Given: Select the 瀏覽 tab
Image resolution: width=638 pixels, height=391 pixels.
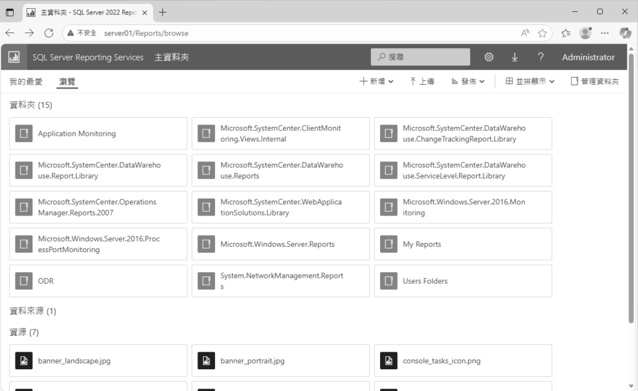Looking at the screenshot, I should (x=67, y=82).
